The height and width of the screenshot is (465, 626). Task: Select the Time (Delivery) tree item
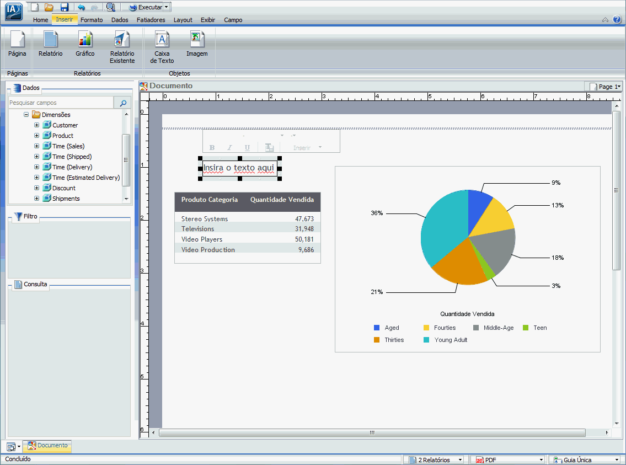coord(72,167)
